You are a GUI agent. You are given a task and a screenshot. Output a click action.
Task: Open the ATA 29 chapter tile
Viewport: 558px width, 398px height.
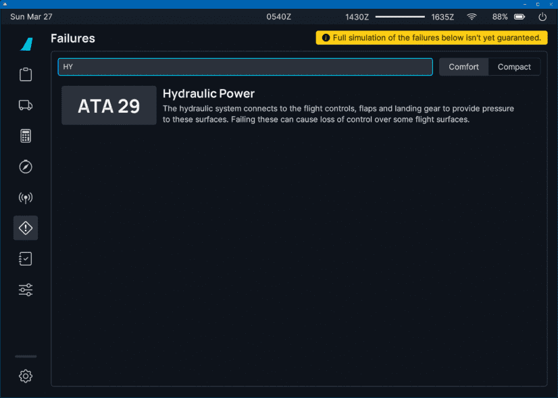[x=109, y=105]
